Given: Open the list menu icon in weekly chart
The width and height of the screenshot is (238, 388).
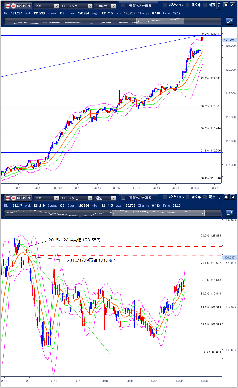Looking at the screenshot, I should click(219, 197).
